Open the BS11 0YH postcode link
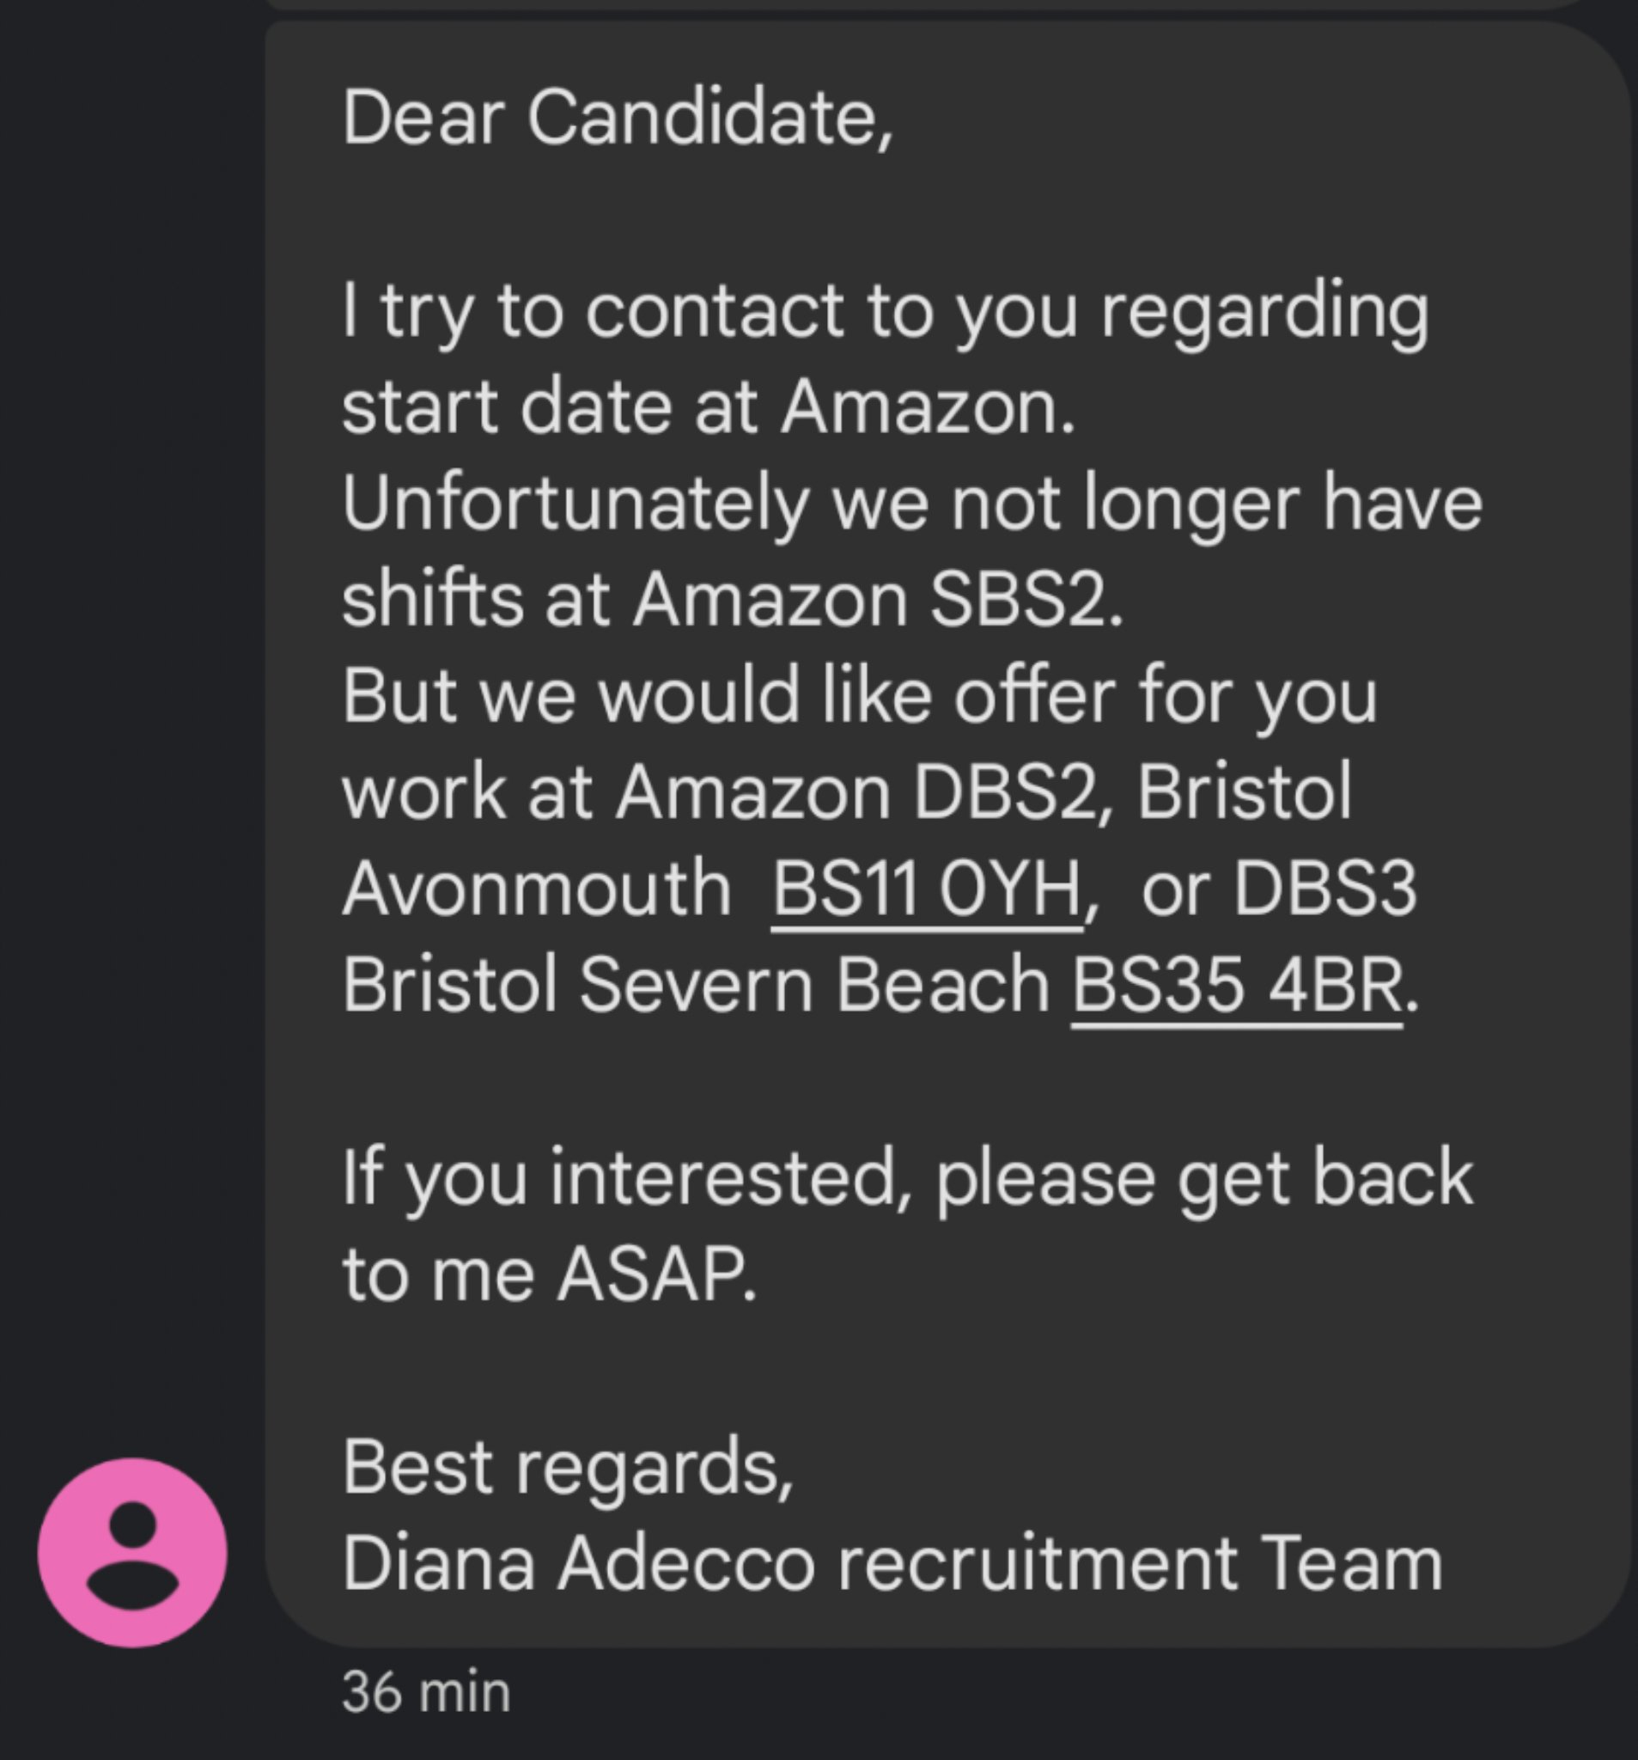1638x1760 pixels. click(x=927, y=888)
